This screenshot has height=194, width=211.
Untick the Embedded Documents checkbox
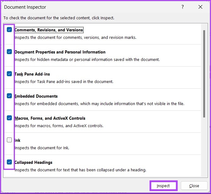pos(9,96)
